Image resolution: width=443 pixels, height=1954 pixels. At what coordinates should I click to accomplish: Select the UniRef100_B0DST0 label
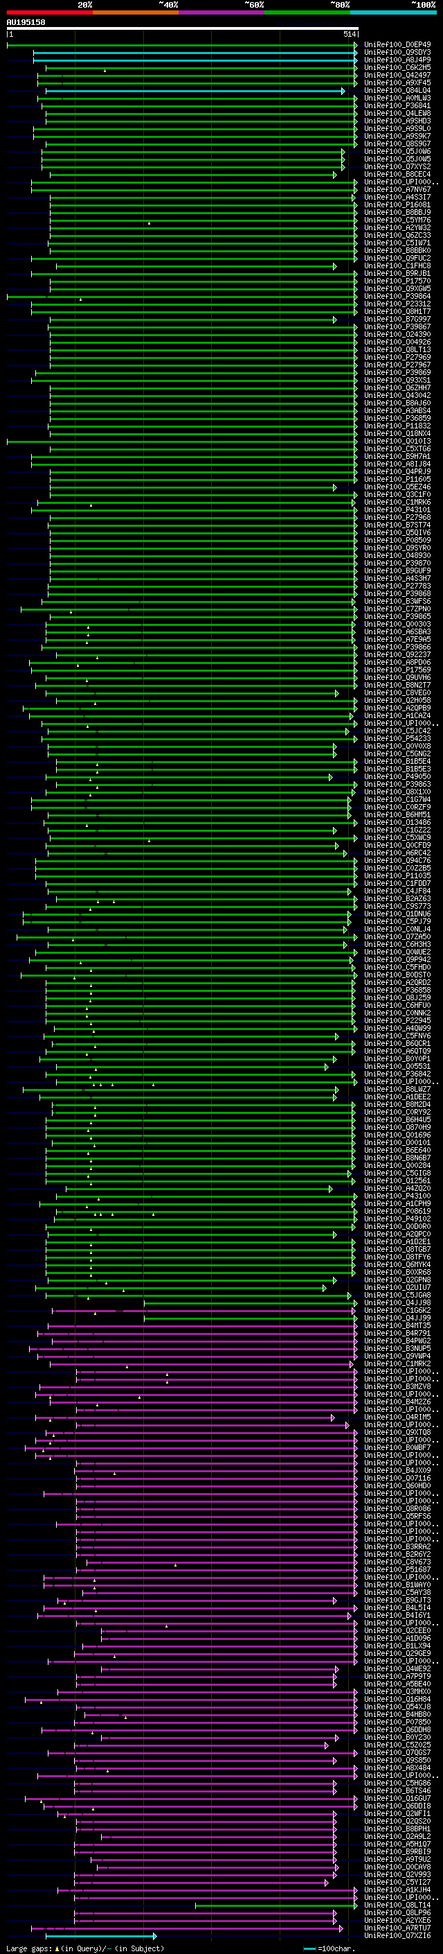pos(397,975)
